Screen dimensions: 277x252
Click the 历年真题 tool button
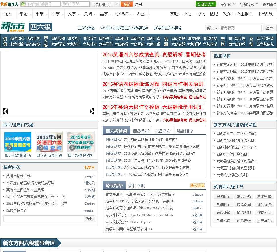click(x=264, y=220)
